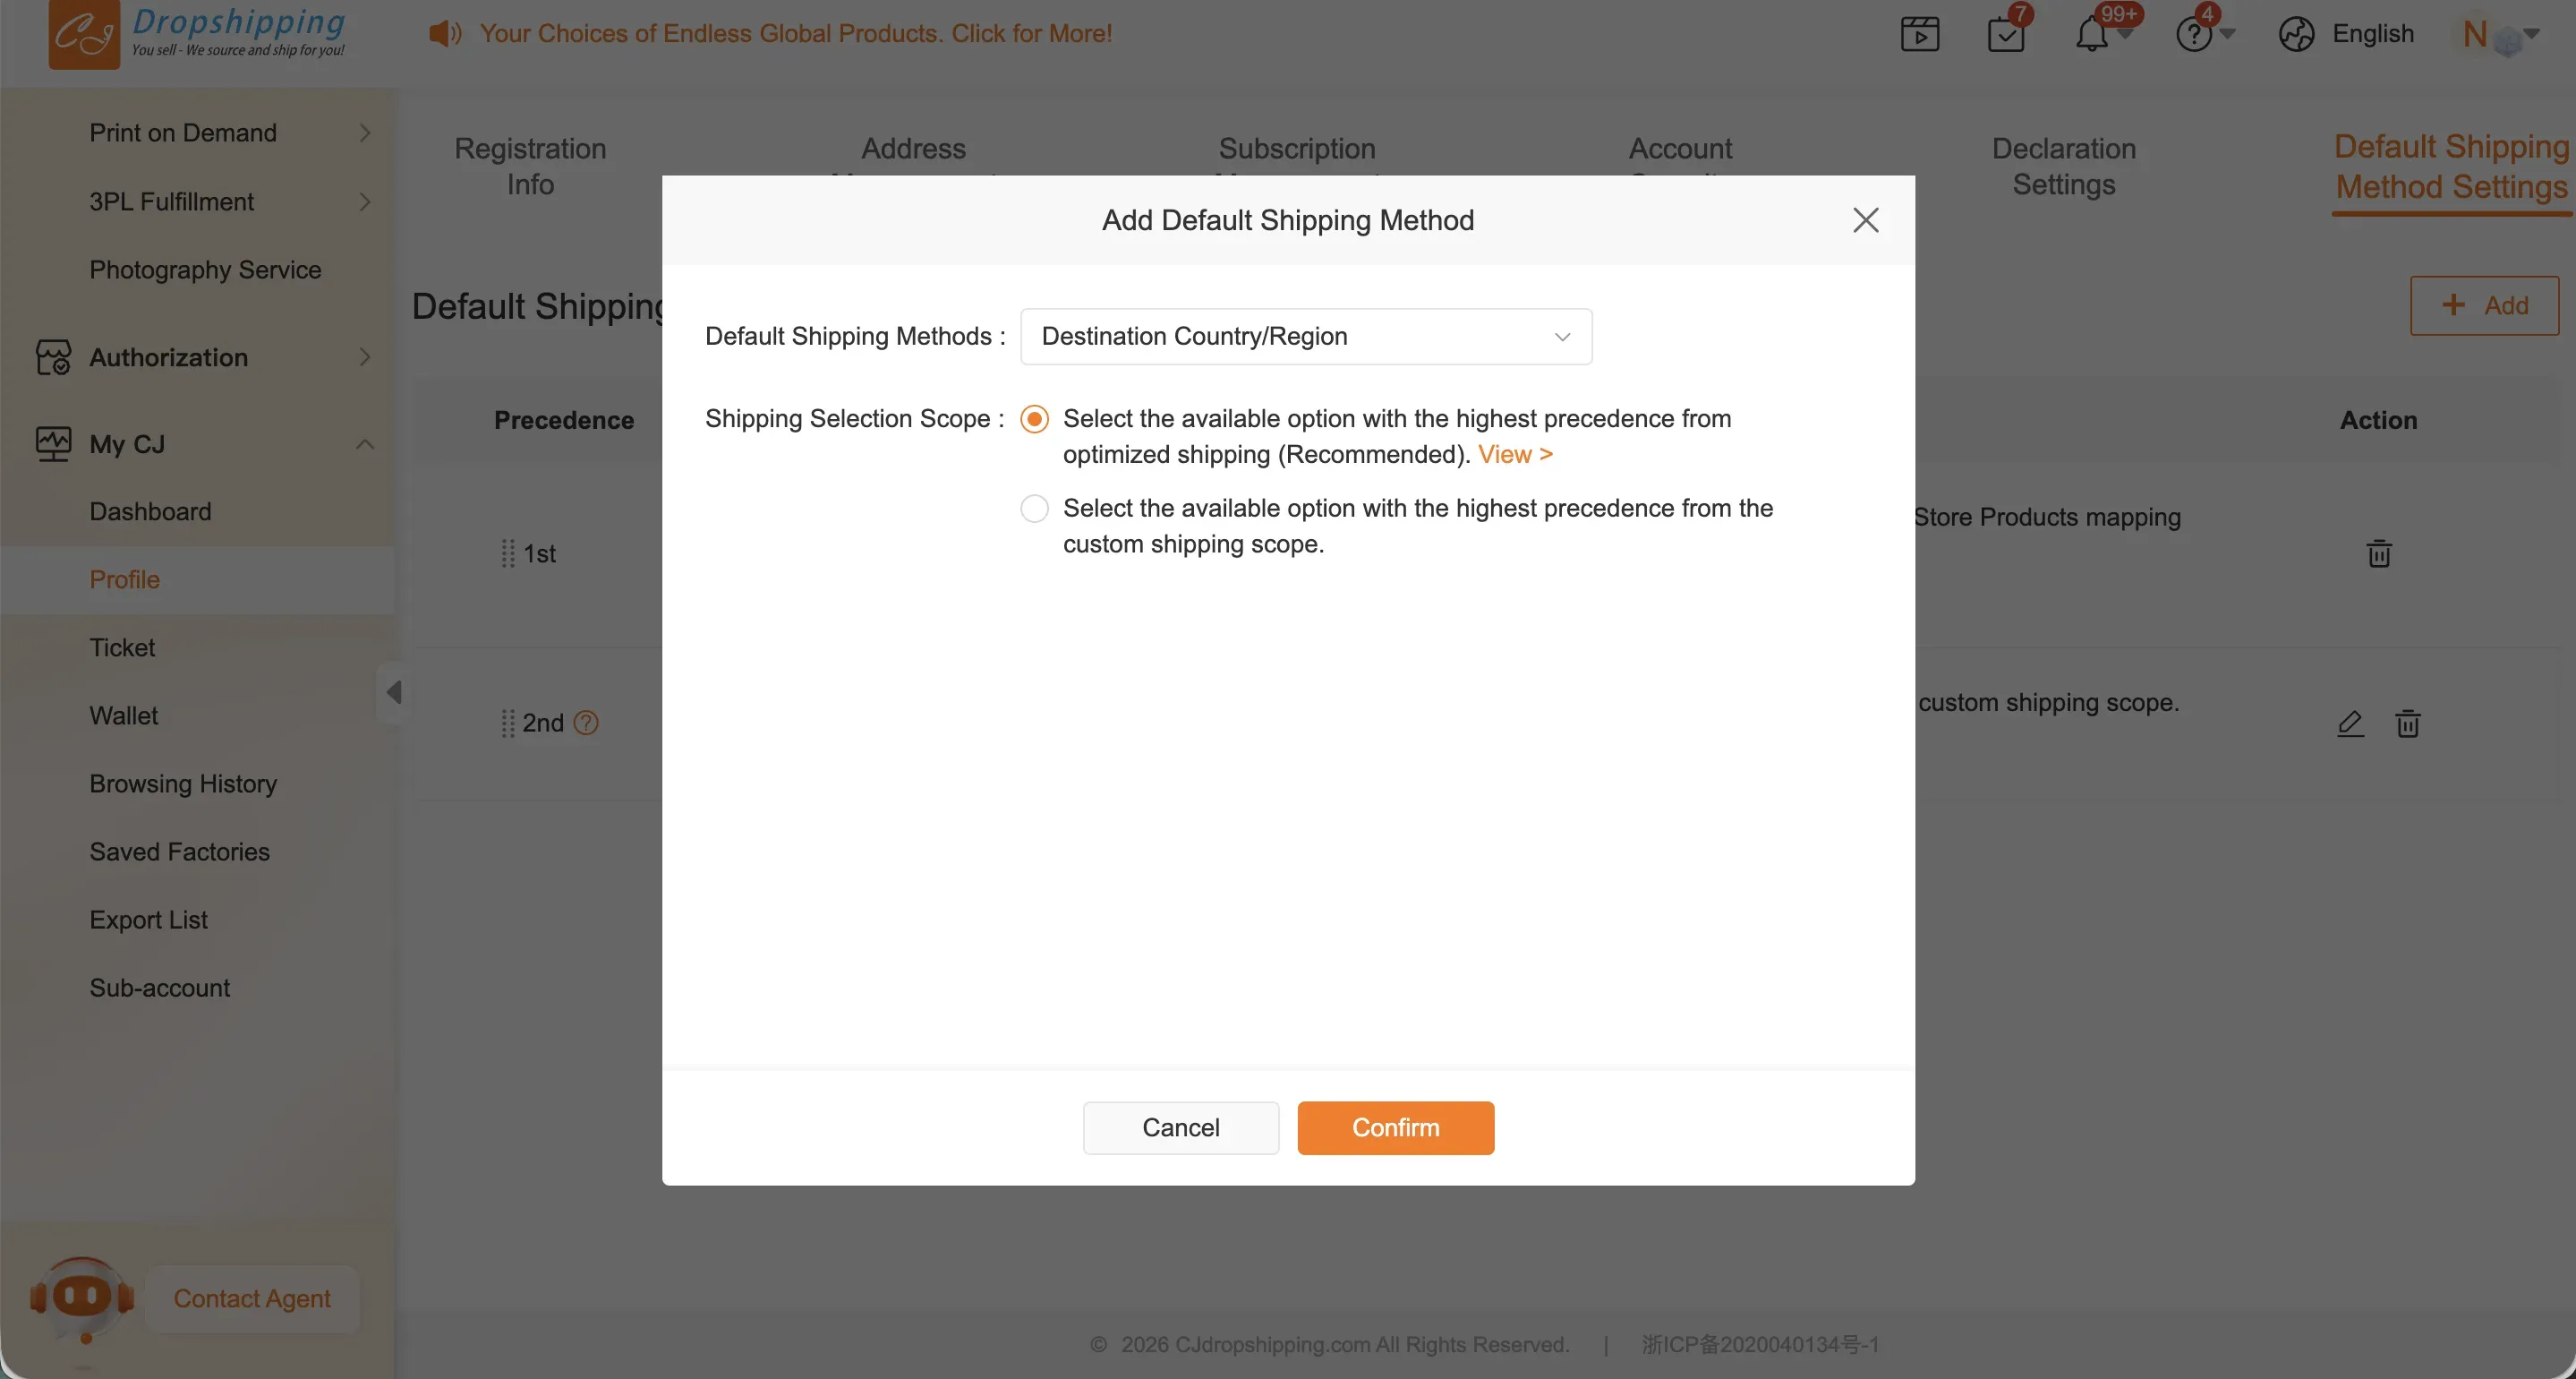This screenshot has height=1379, width=2576.
Task: Click the View > link
Action: 1515,454
